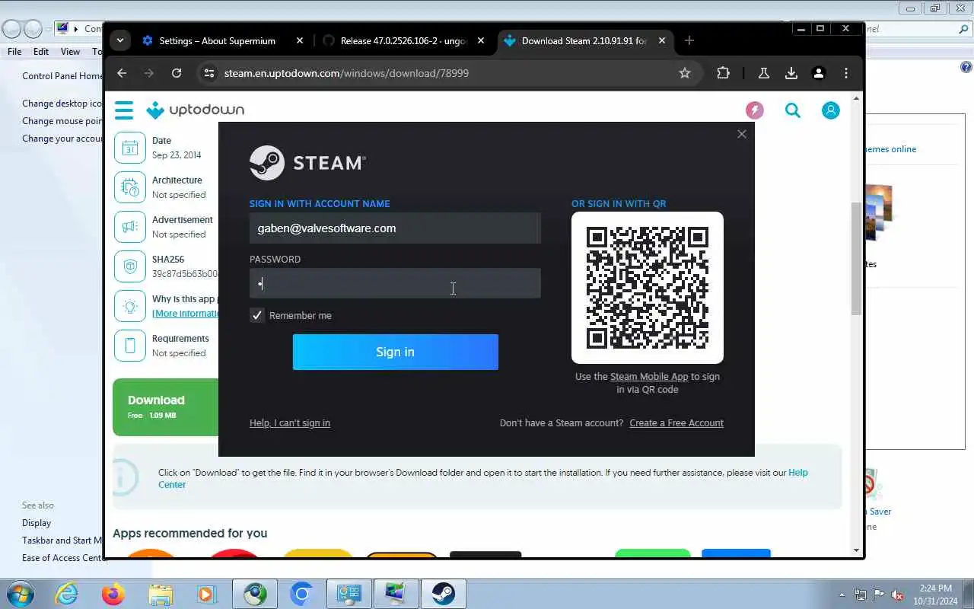Open Internet Explorer from the taskbar
Viewport: 974px width, 609px height.
click(66, 594)
